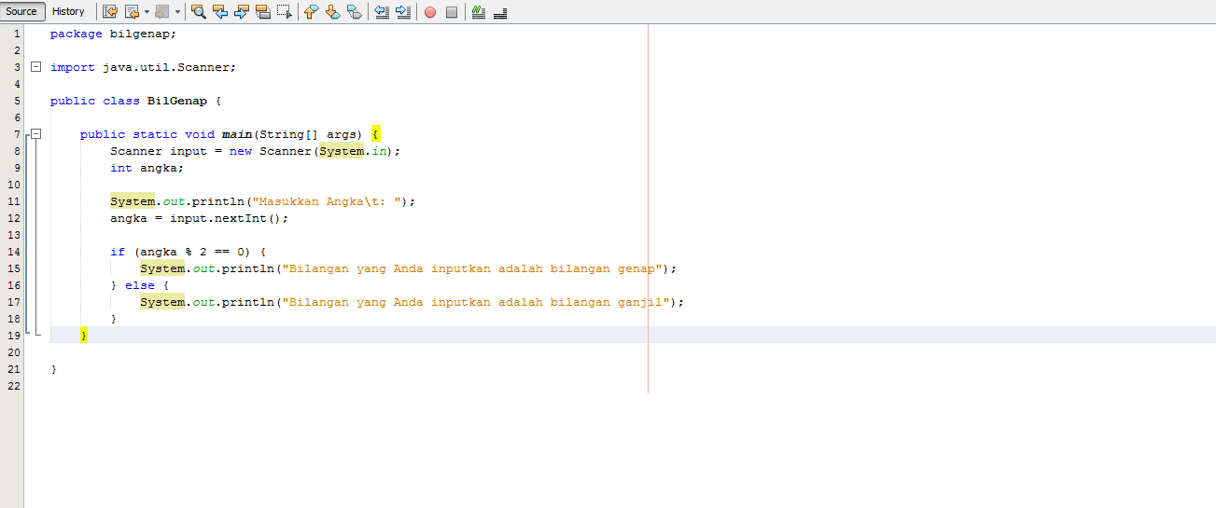This screenshot has height=508, width=1216.
Task: Start Macro Recording red circle icon
Action: 429,12
